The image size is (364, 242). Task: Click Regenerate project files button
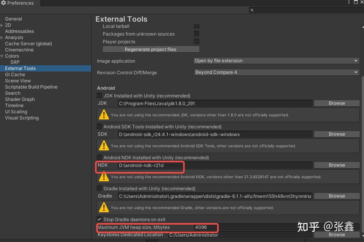tap(151, 49)
